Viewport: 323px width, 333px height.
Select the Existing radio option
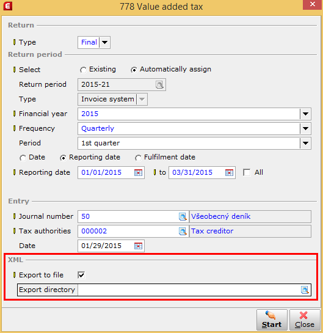click(83, 70)
